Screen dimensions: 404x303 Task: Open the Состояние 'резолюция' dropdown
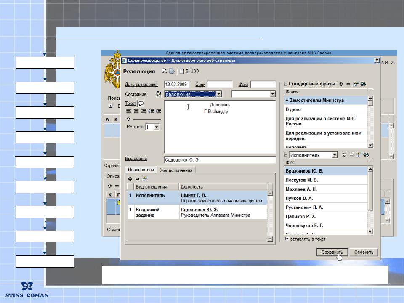tap(219, 94)
